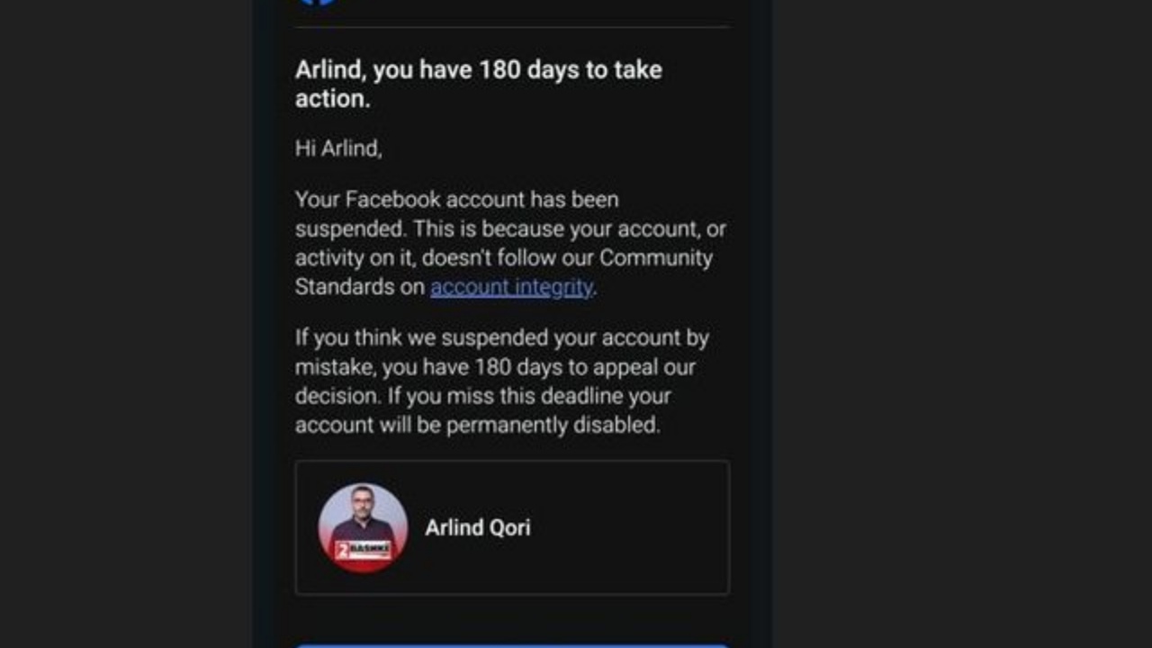This screenshot has height=648, width=1152.
Task: Click "decision. If you miss this deadline" line
Action: (x=482, y=396)
